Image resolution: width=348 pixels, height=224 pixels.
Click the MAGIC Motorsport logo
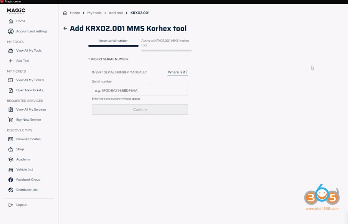click(x=16, y=11)
